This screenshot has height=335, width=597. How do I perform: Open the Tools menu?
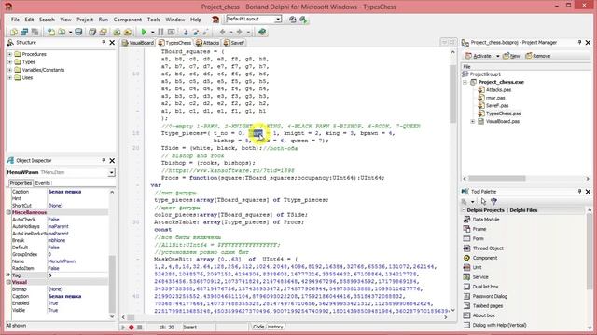pos(153,20)
